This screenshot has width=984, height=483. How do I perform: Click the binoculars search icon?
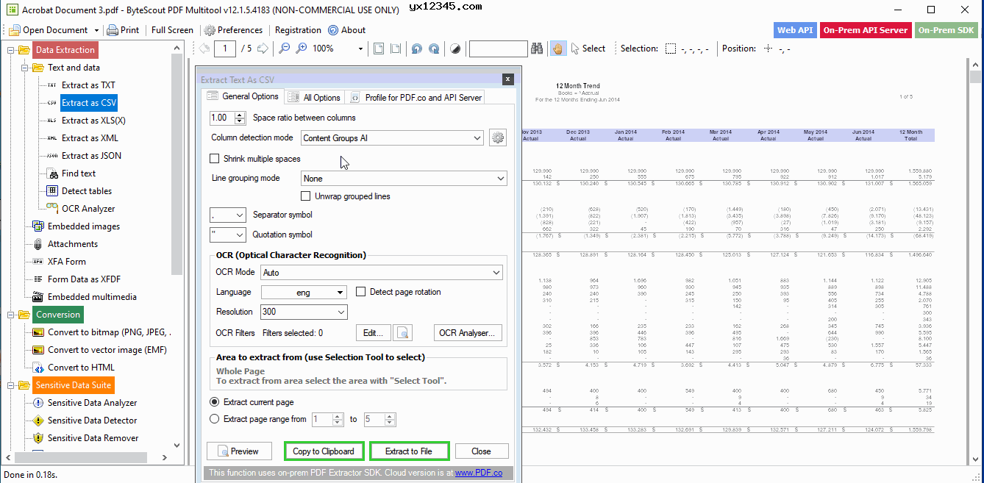click(x=538, y=49)
